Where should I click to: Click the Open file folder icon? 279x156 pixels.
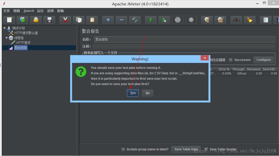(x=36, y=20)
